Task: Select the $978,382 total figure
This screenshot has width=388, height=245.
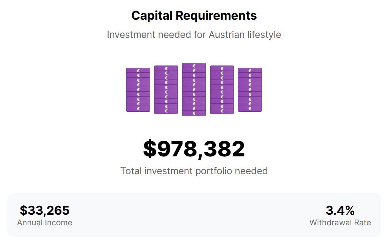Action: pos(194,149)
